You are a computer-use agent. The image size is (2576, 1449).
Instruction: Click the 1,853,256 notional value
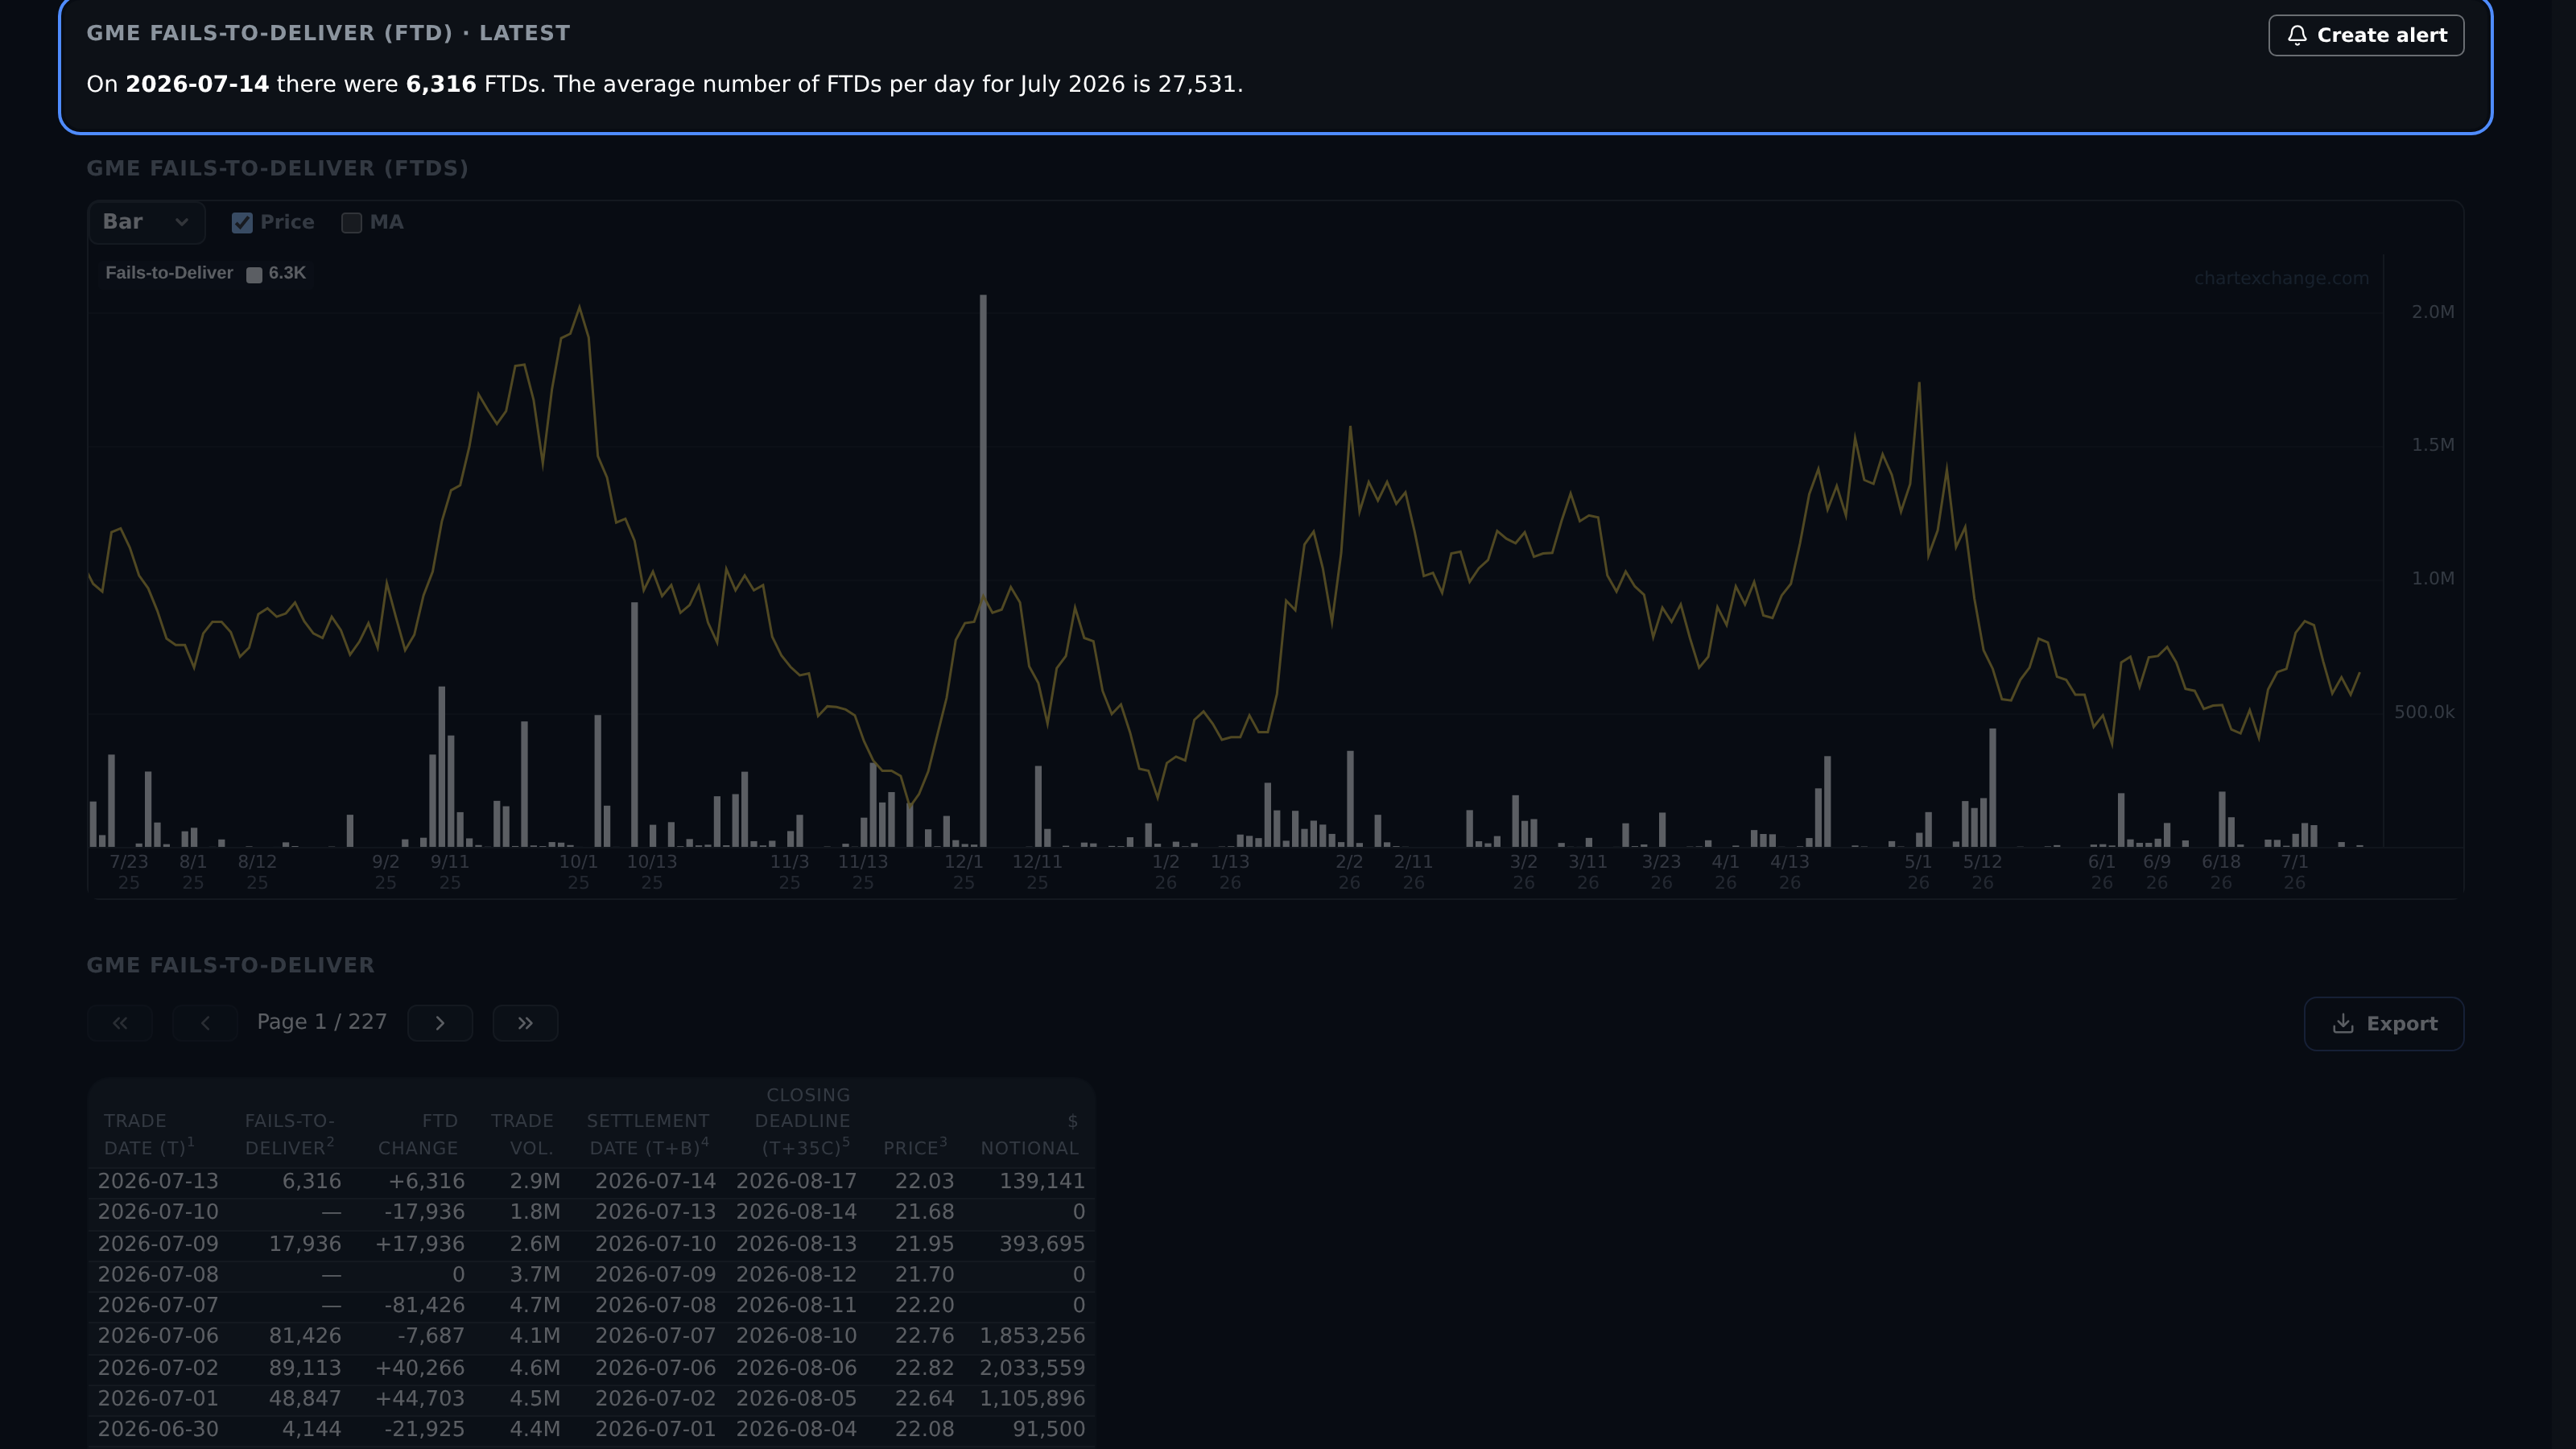click(x=1032, y=1336)
